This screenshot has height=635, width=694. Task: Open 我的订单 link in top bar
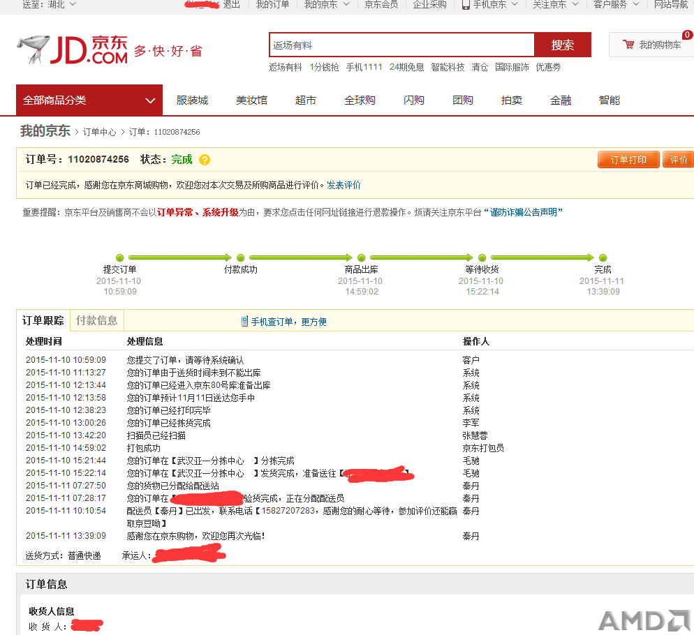272,4
